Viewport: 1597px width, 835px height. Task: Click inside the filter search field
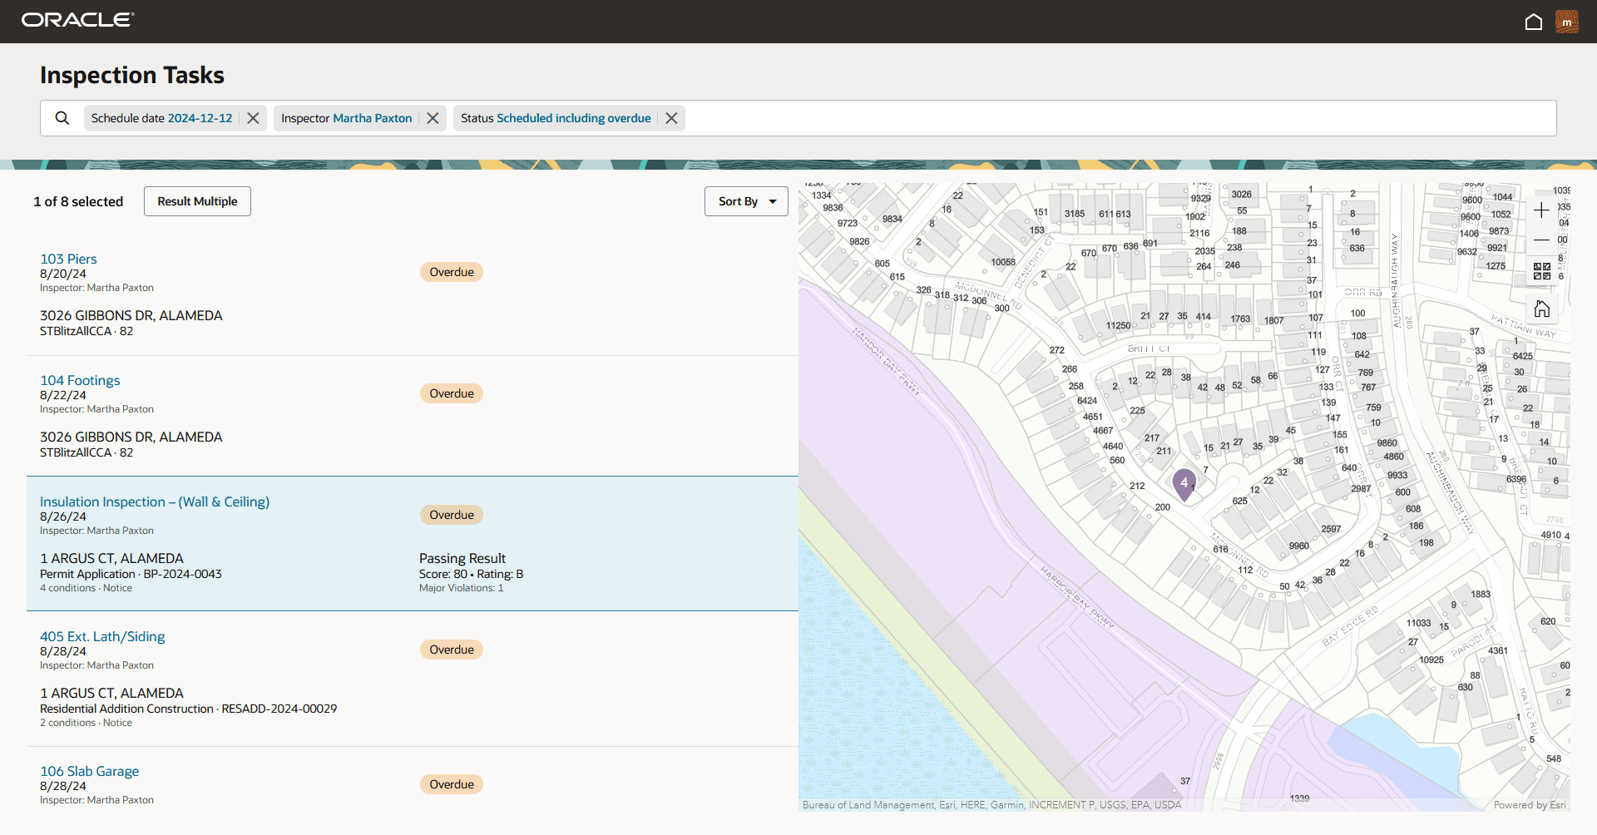(x=998, y=117)
